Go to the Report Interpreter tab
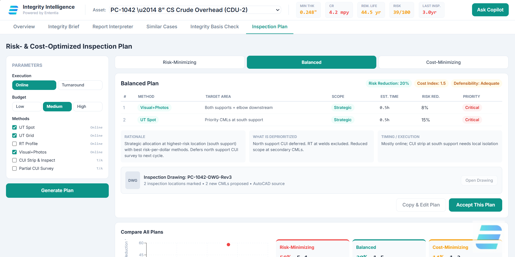 click(113, 27)
